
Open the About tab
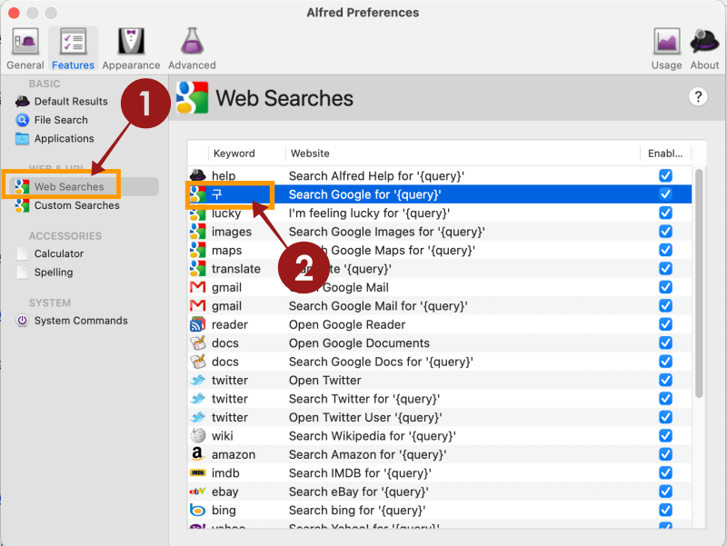coord(704,49)
